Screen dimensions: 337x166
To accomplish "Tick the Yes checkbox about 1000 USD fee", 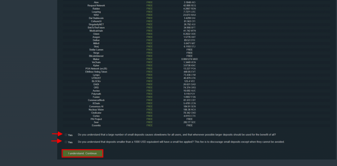I will [66, 142].
